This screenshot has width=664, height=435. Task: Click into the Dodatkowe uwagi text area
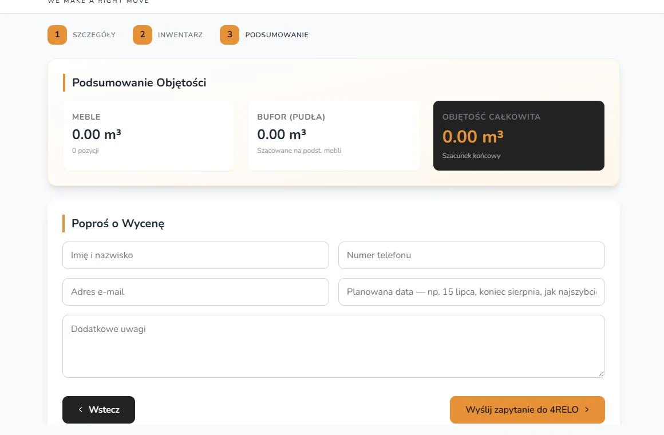[x=333, y=346]
